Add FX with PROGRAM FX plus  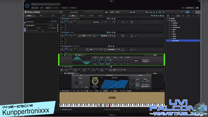[x=66, y=25]
